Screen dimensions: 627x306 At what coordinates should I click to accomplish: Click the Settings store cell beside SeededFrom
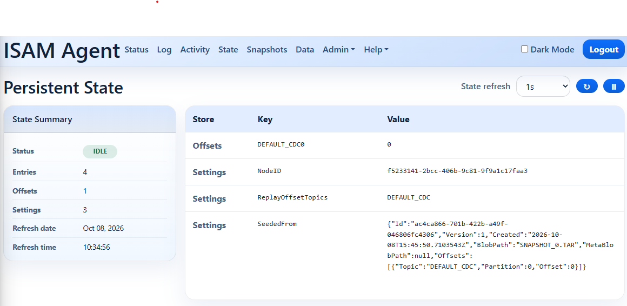click(209, 225)
